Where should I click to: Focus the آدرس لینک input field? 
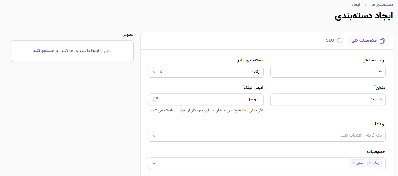click(213, 99)
